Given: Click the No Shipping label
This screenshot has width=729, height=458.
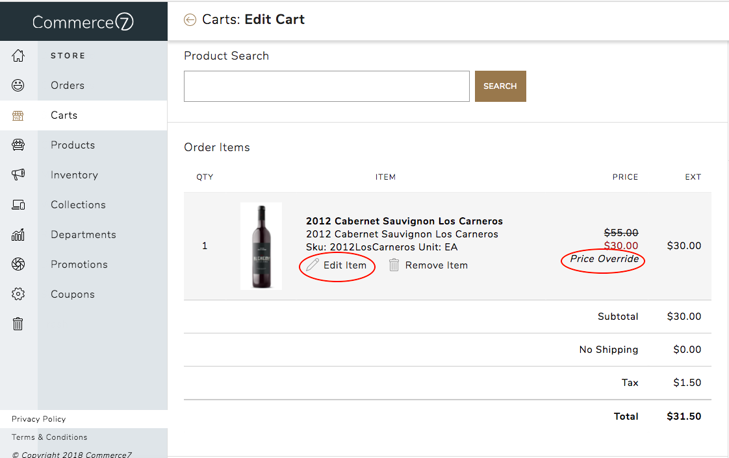Looking at the screenshot, I should (609, 350).
